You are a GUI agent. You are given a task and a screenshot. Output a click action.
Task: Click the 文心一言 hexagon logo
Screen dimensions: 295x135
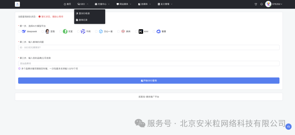point(101,31)
